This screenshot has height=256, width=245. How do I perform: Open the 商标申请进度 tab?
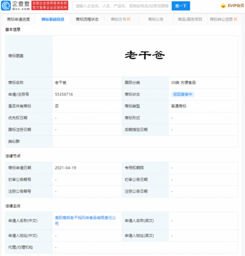(18, 20)
